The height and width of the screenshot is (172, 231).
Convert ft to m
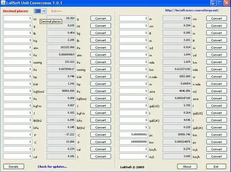coord(216,33)
